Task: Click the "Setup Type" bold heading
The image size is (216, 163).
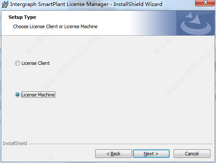Action: click(x=22, y=17)
